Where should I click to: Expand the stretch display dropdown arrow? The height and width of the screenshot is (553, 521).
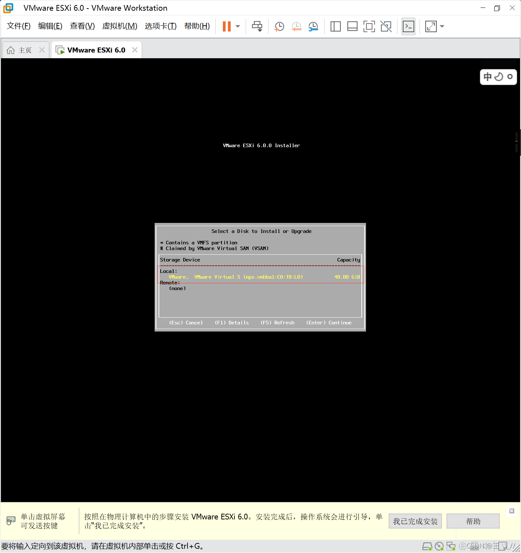coord(442,26)
